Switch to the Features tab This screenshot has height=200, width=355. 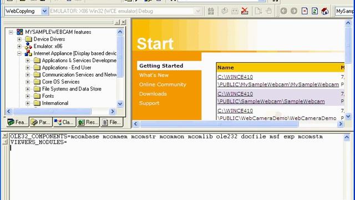[17, 122]
